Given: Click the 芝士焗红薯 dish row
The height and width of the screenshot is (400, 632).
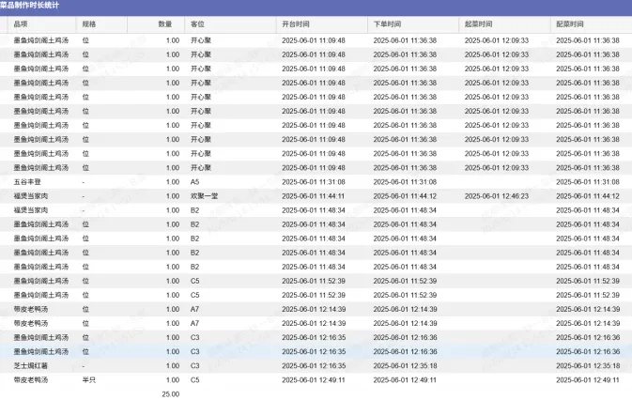Looking at the screenshot, I should point(31,365).
